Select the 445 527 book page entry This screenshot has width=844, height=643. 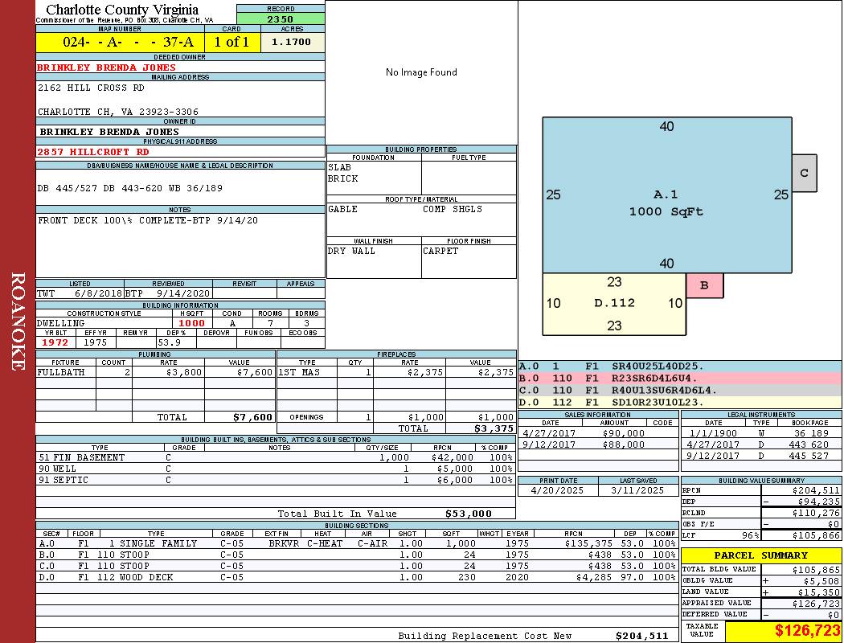(x=810, y=456)
